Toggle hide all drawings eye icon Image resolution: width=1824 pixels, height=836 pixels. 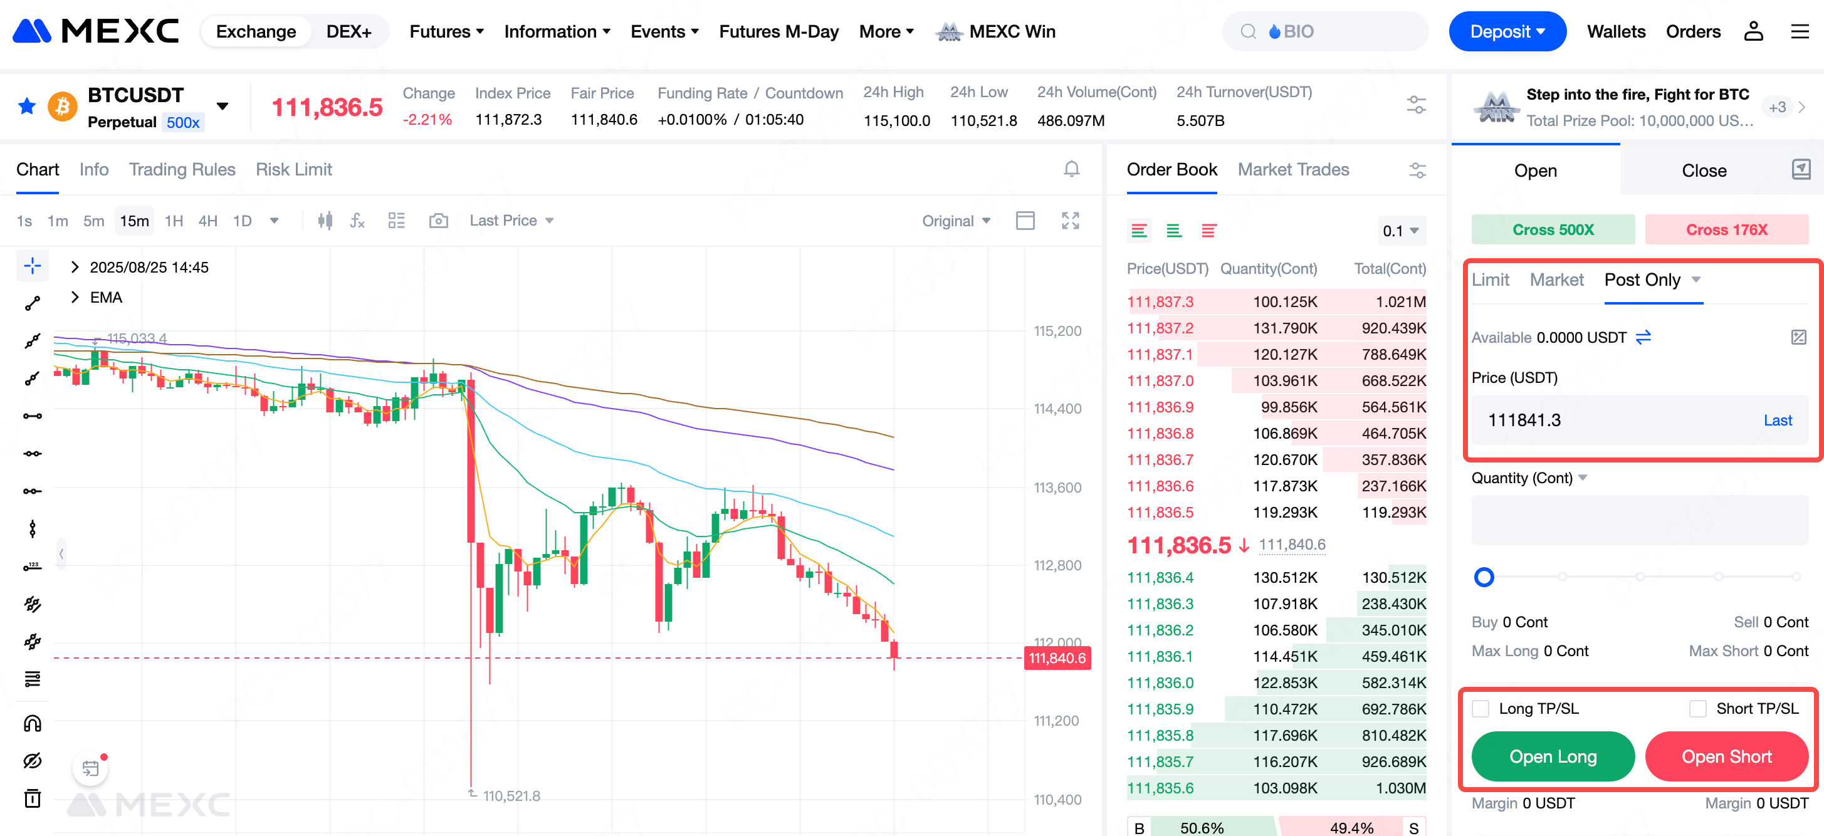(33, 760)
